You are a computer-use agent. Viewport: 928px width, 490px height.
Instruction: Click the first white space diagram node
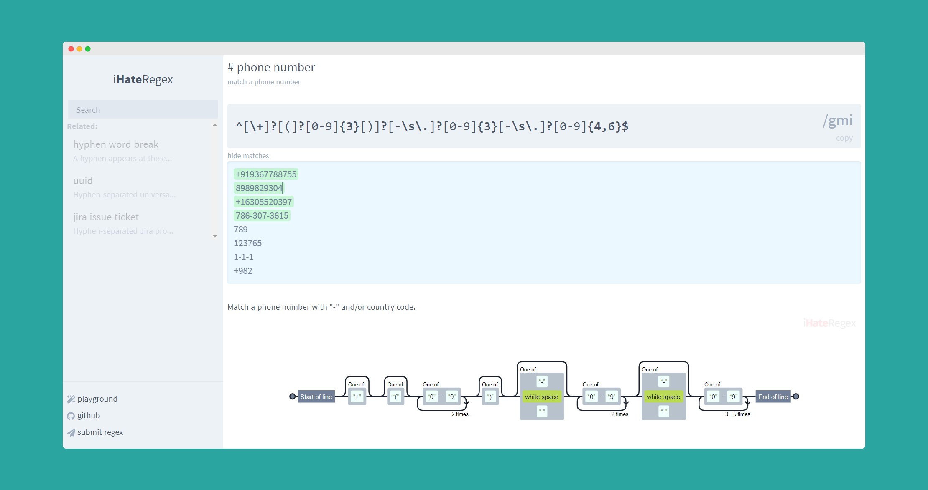(x=542, y=397)
